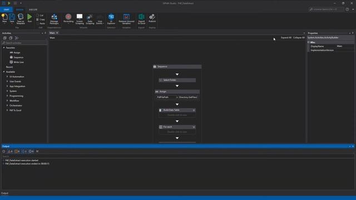Click the PdfFilePath field in Assign
This screenshot has width=356, height=200.
pyautogui.click(x=166, y=97)
